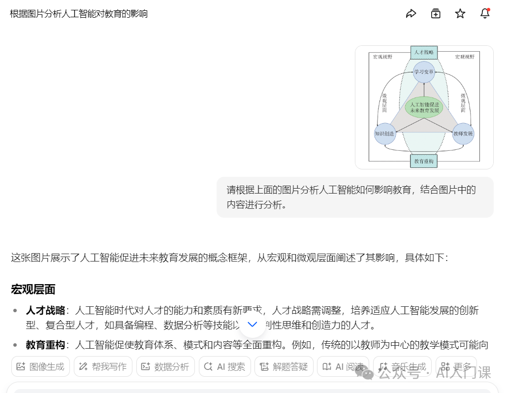Open the 更多 options dropdown
Image resolution: width=507 pixels, height=393 pixels.
[457, 366]
